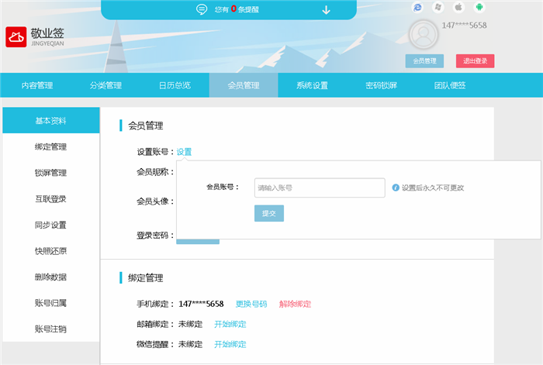Go to the 系统设置 tab
The height and width of the screenshot is (365, 543).
312,85
